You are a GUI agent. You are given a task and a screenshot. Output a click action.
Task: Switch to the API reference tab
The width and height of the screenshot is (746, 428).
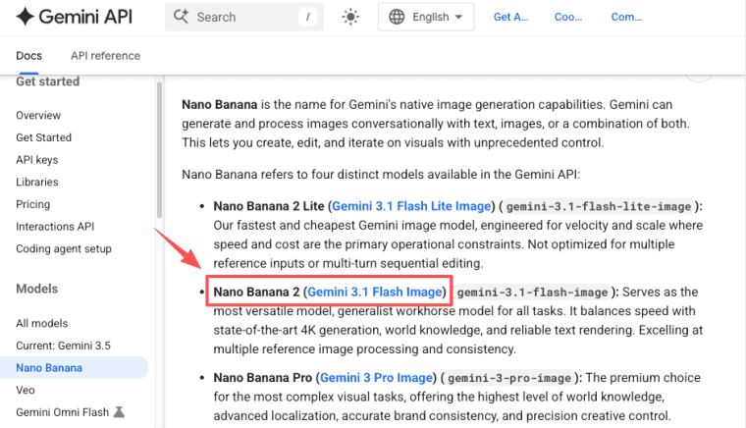coord(106,56)
